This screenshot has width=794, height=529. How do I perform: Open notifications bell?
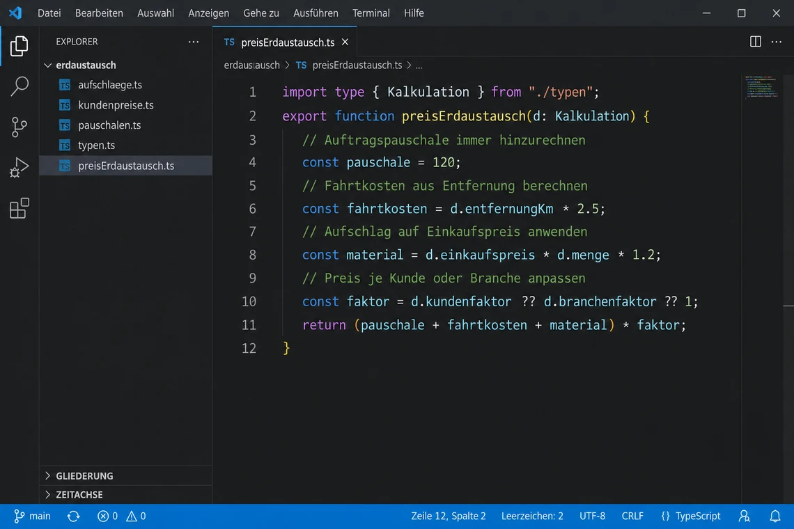[x=774, y=516]
